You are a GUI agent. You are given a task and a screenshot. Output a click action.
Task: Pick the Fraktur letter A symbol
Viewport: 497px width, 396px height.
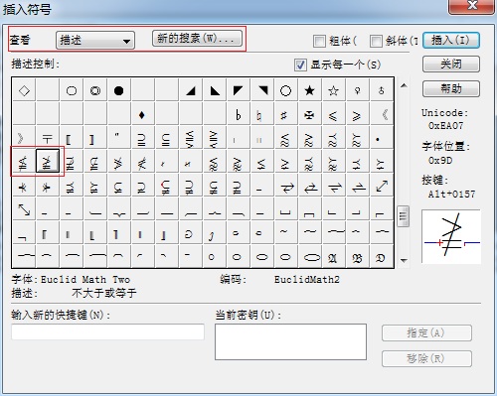click(333, 257)
